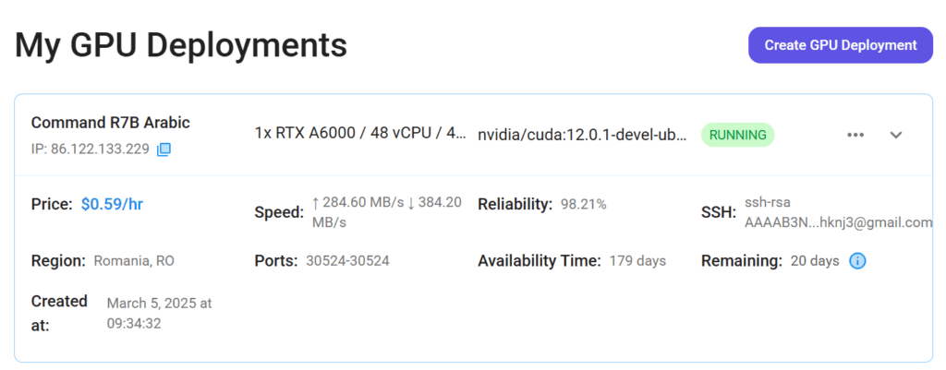Click the RUNNING status badge
The image size is (946, 370).
[737, 135]
